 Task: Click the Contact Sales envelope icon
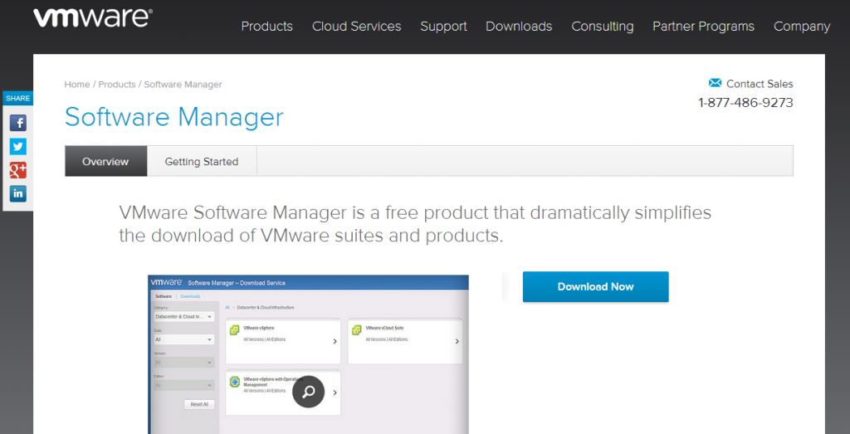(x=715, y=83)
